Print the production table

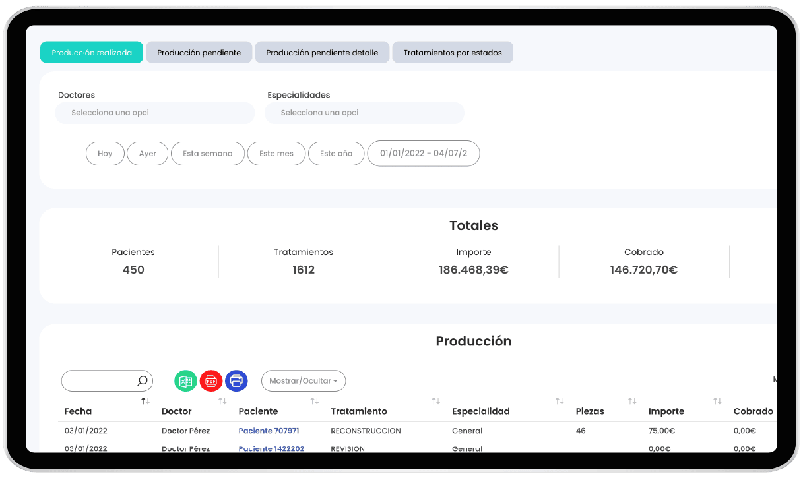[236, 381]
